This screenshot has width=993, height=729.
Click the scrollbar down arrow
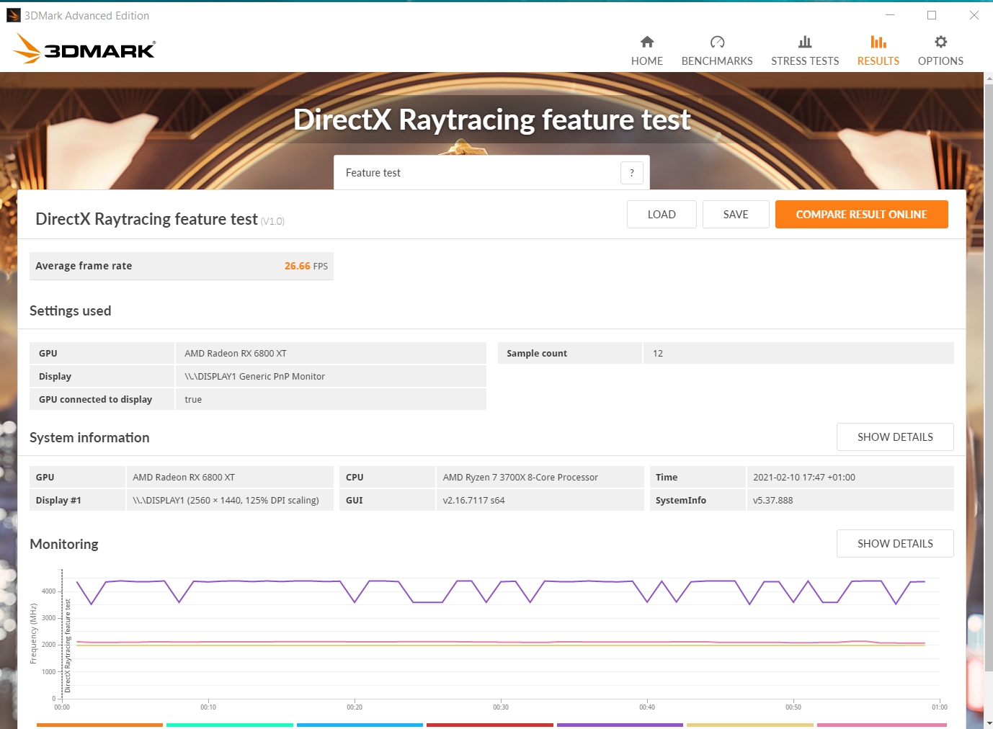tap(989, 723)
